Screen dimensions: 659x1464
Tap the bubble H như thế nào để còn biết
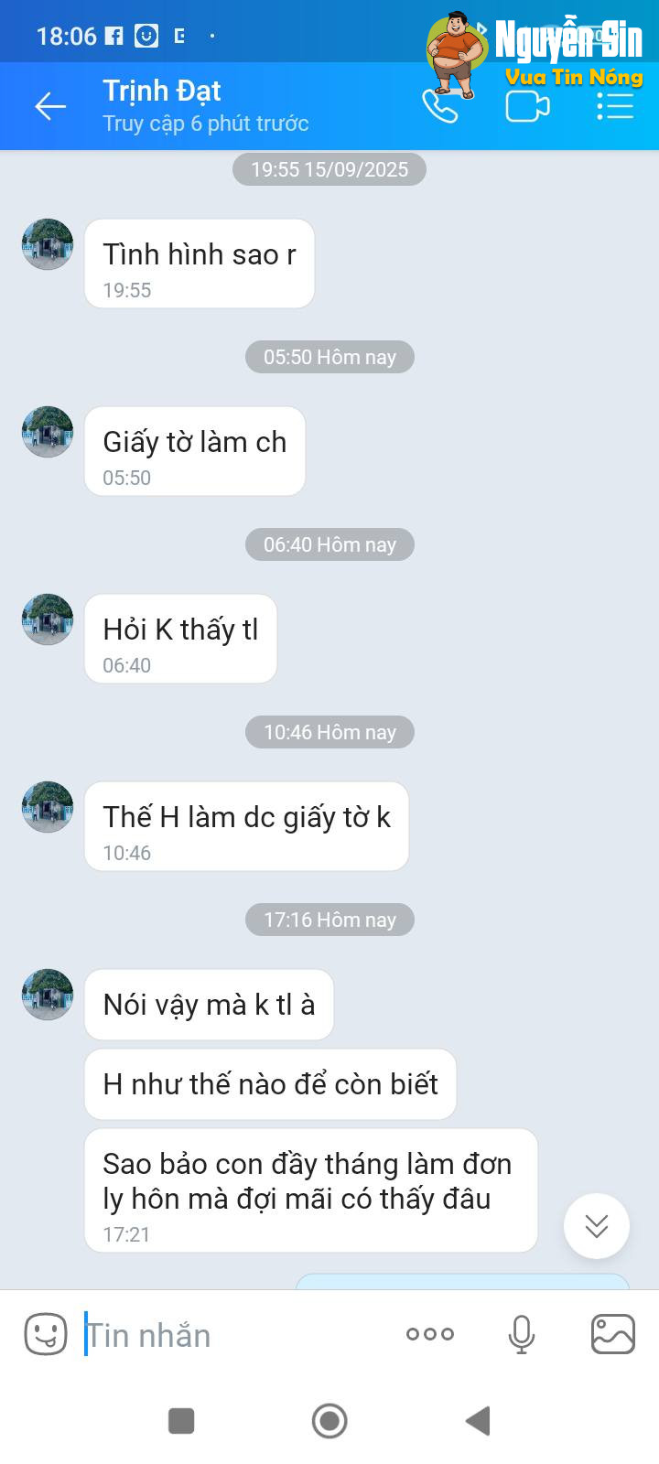(271, 1084)
